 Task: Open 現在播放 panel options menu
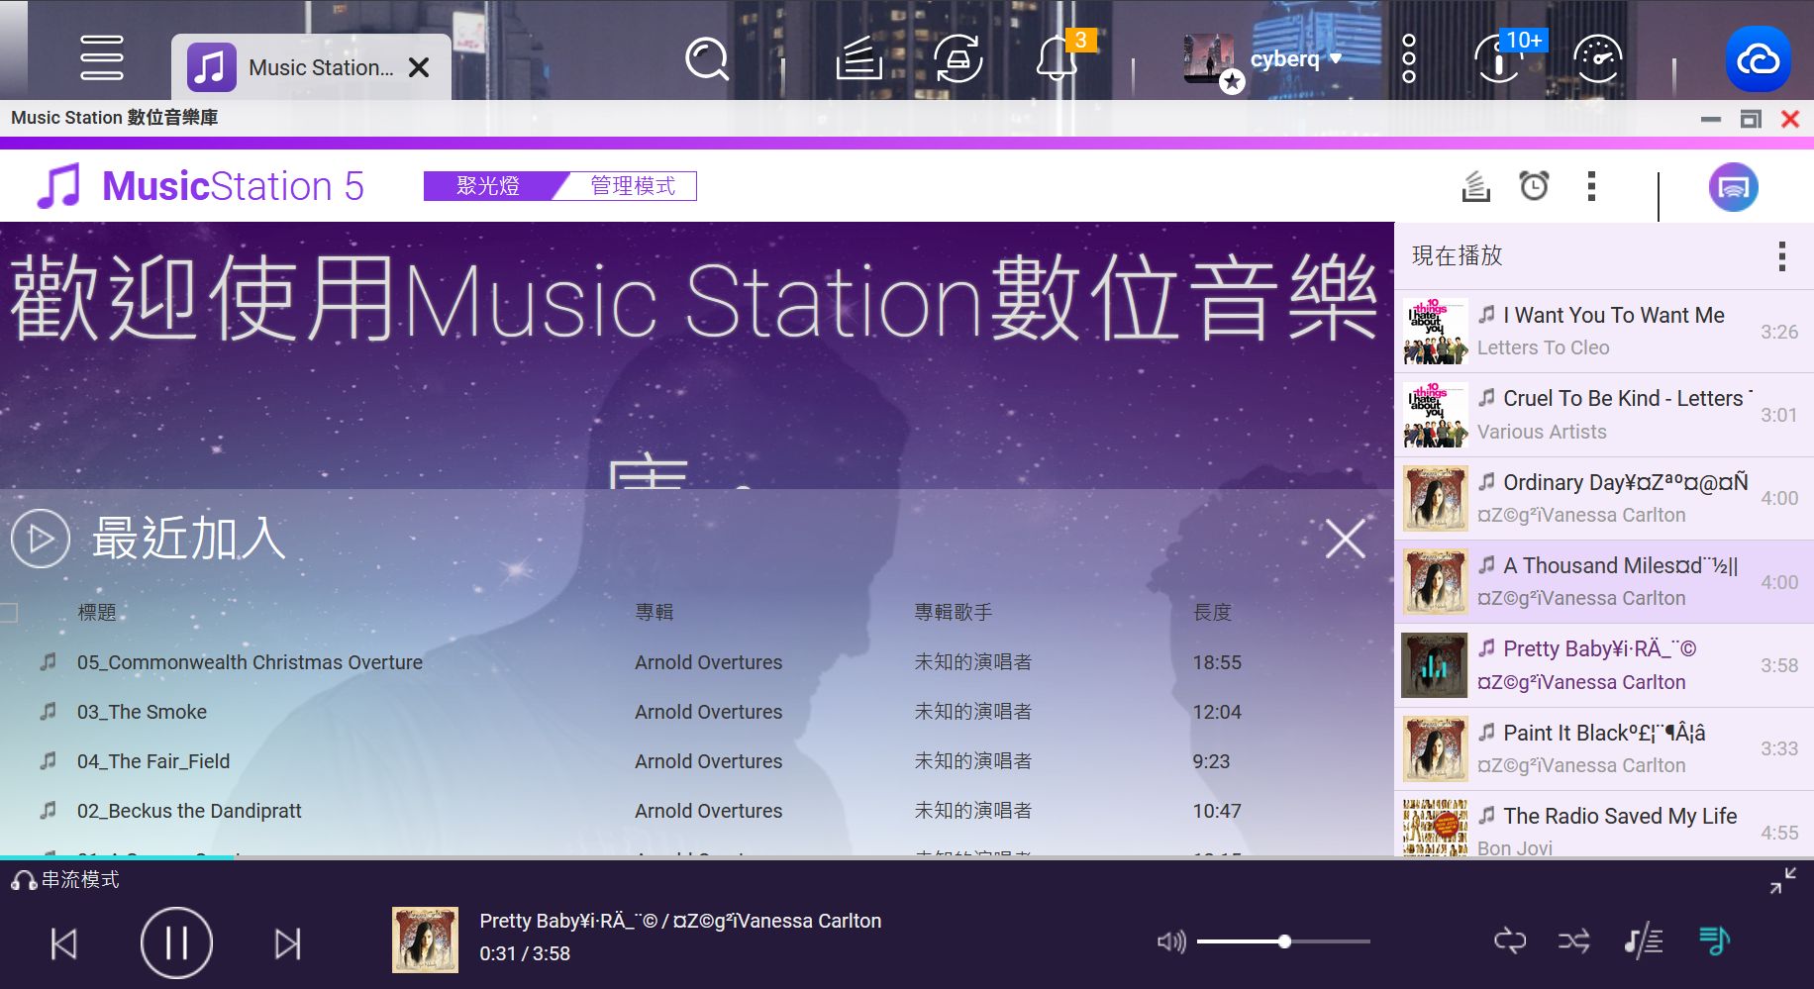1782,256
